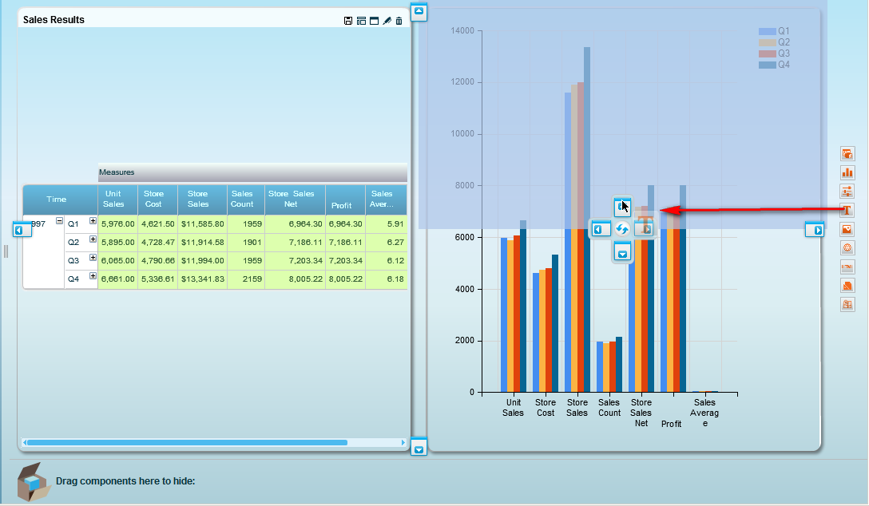869x506 pixels.
Task: Expand the Q4 row plus icon
Action: pos(93,276)
